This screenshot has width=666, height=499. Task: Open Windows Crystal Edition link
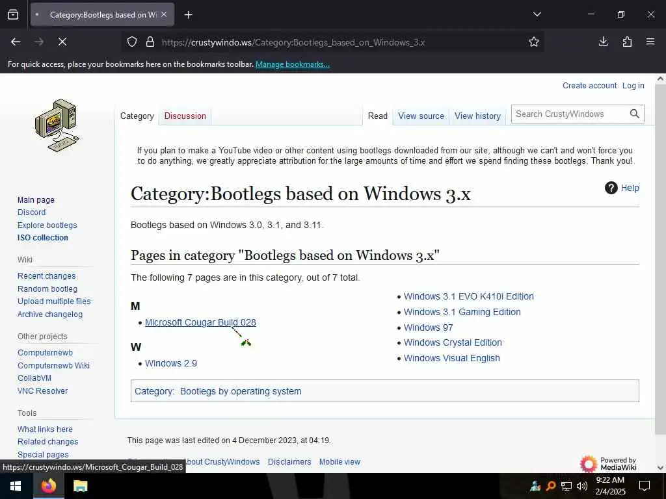click(x=453, y=342)
